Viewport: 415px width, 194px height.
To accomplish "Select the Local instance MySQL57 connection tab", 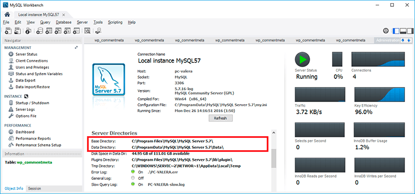I will click(38, 15).
